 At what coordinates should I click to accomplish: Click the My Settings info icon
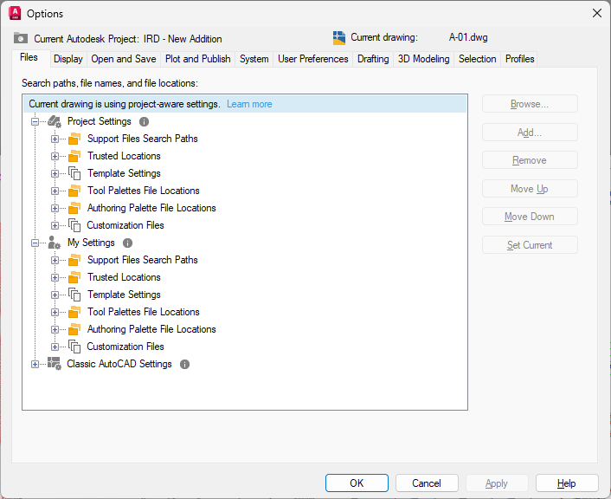127,243
